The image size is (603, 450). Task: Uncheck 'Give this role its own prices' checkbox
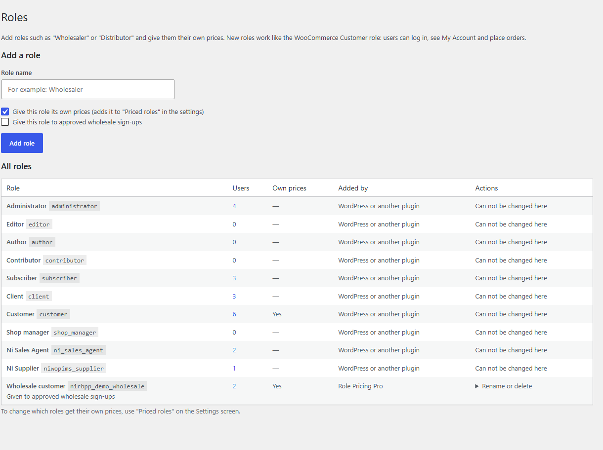[x=5, y=112]
